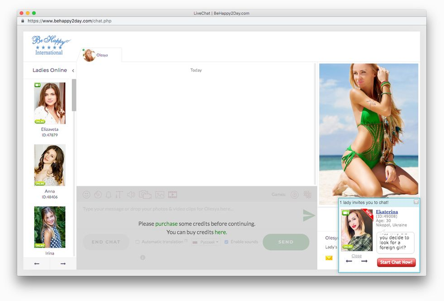The image size is (444, 301).
Task: Go to previous ladies with left arrow
Action: pyautogui.click(x=37, y=264)
